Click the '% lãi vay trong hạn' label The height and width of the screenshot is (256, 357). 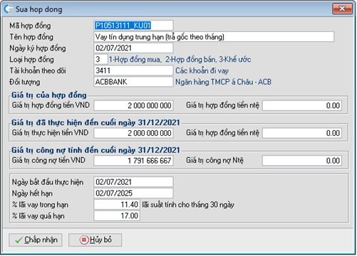[40, 205]
